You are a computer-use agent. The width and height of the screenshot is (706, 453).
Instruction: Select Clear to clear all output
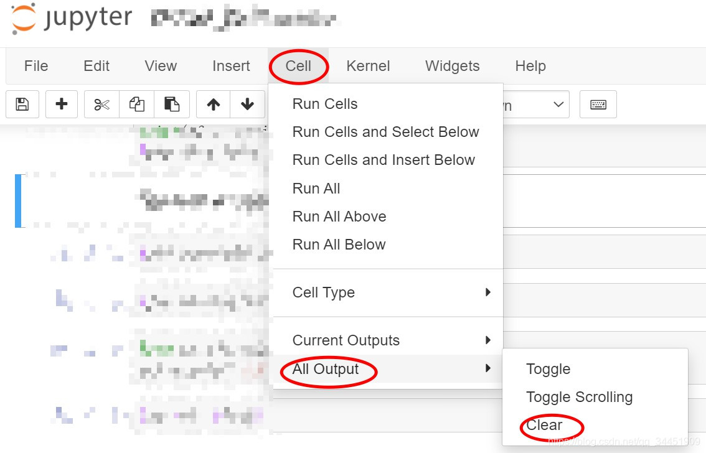coord(595,424)
